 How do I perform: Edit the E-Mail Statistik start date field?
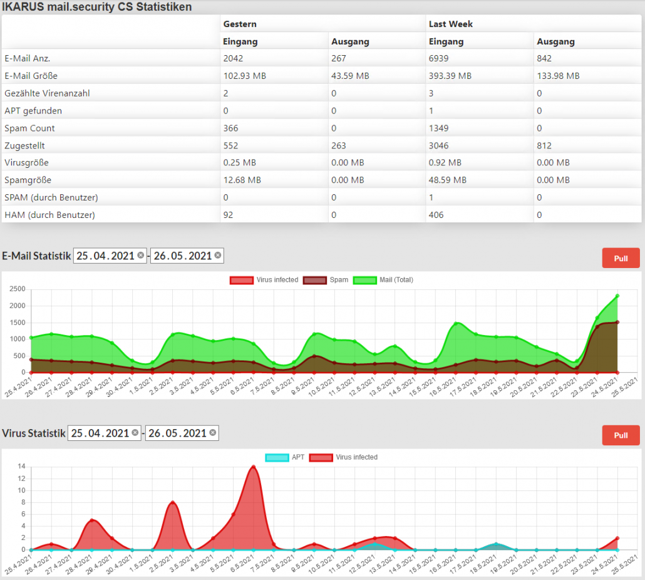tap(110, 256)
